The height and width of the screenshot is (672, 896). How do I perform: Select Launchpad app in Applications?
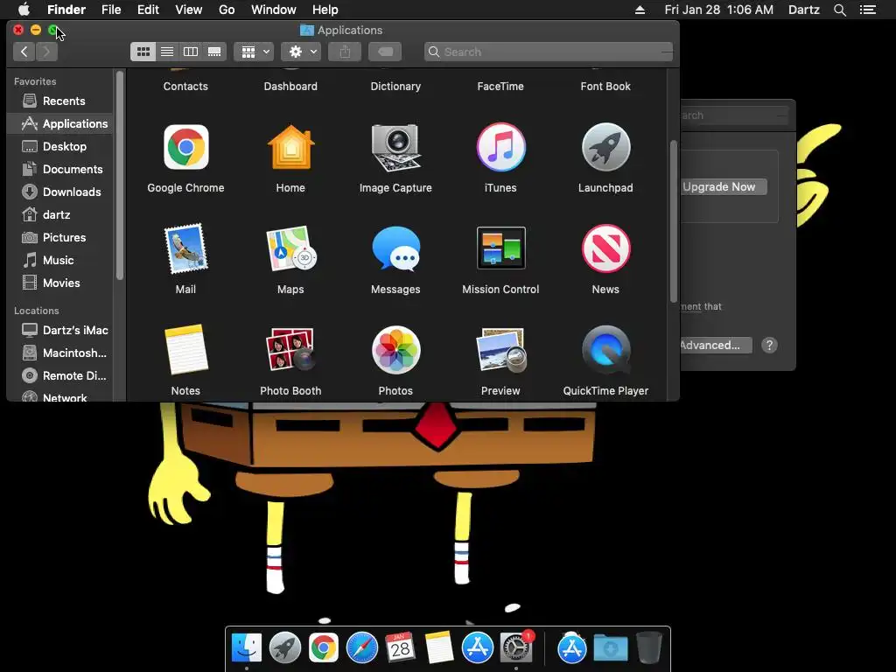click(x=605, y=147)
